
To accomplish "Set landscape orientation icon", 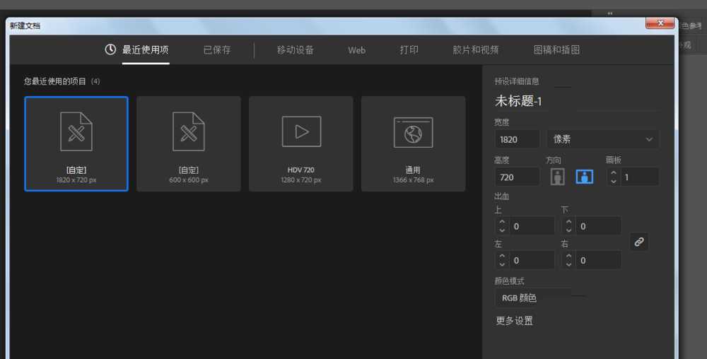I will click(584, 177).
